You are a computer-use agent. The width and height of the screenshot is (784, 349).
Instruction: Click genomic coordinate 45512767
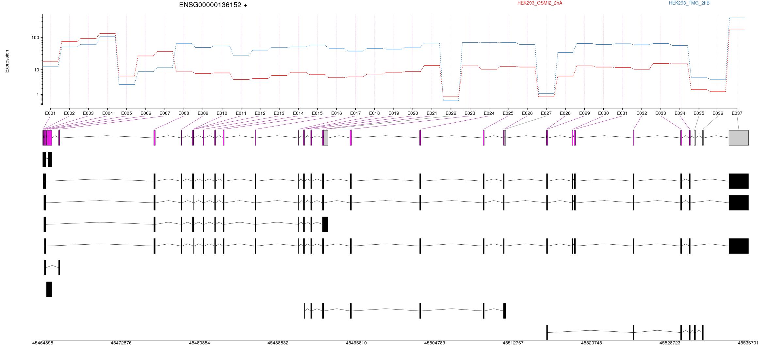tap(513, 343)
